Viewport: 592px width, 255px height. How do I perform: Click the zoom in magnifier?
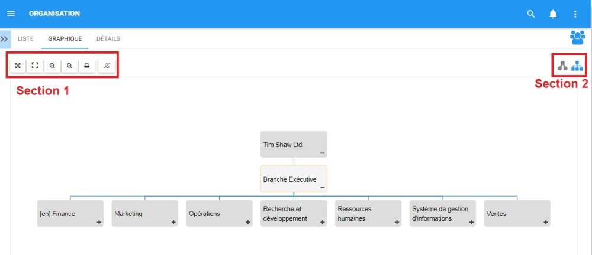pos(52,66)
